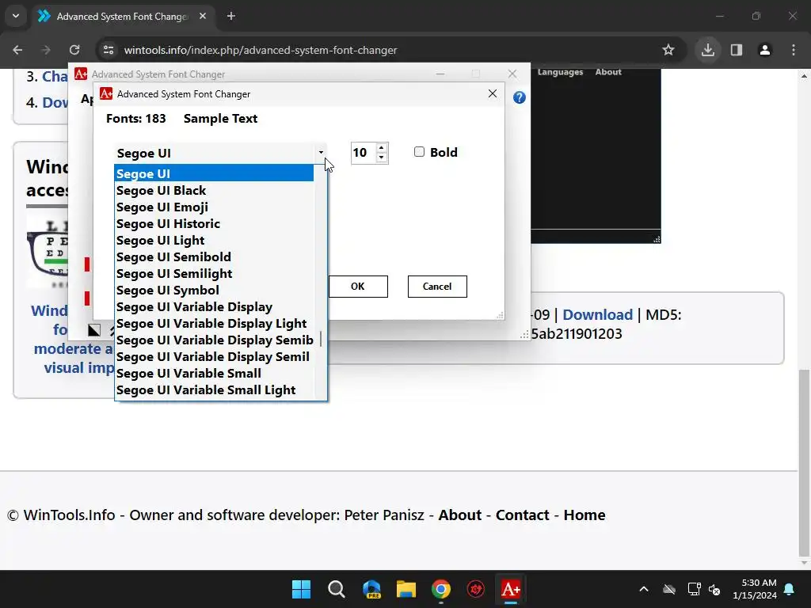Click the display/network tray icon
The width and height of the screenshot is (811, 608).
(694, 589)
